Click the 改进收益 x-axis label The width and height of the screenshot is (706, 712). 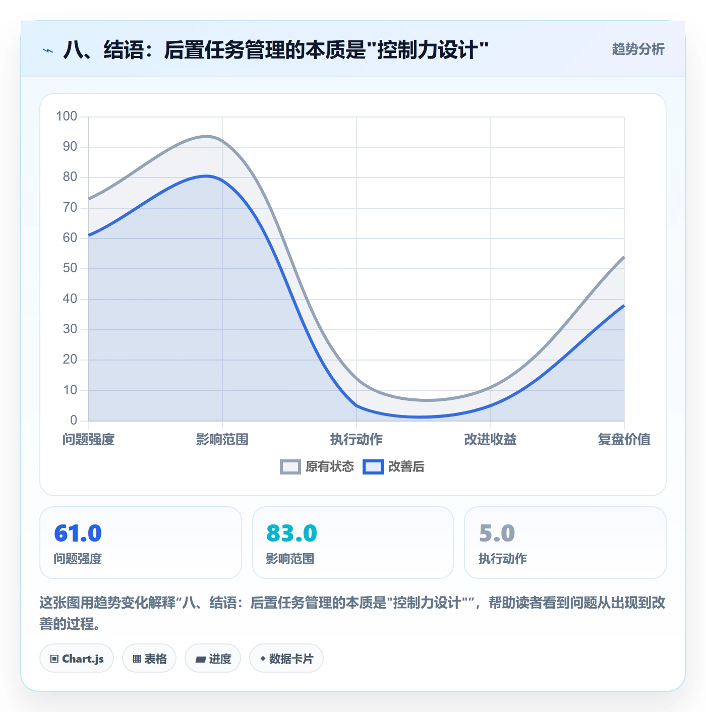(x=490, y=440)
